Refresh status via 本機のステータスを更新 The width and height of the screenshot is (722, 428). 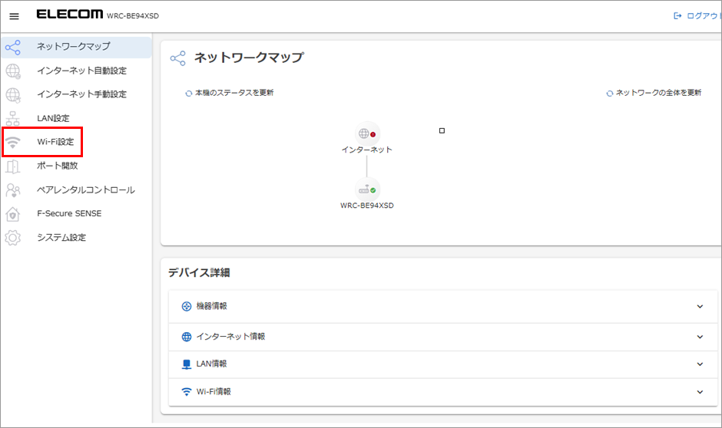(x=229, y=93)
